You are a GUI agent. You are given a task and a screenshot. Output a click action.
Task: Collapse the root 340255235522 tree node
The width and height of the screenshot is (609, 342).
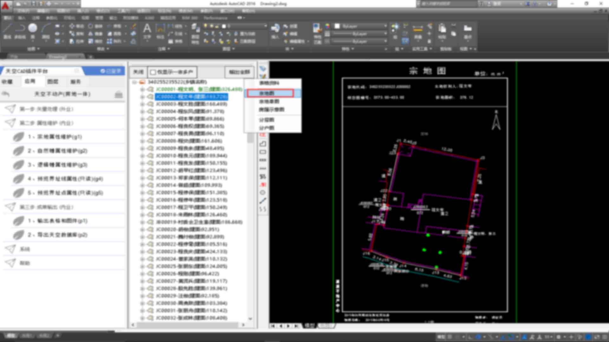click(x=135, y=82)
